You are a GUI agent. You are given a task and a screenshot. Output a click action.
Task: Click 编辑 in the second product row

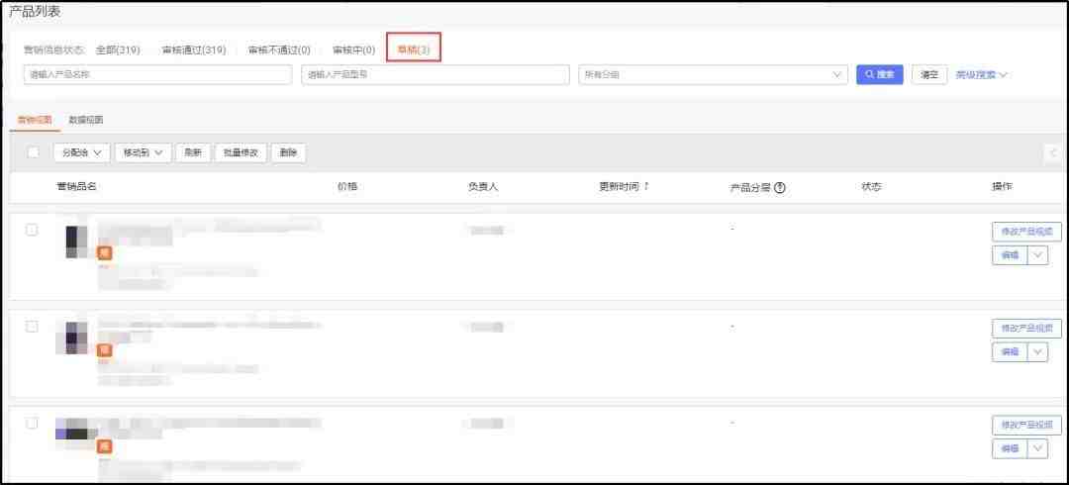point(1010,352)
